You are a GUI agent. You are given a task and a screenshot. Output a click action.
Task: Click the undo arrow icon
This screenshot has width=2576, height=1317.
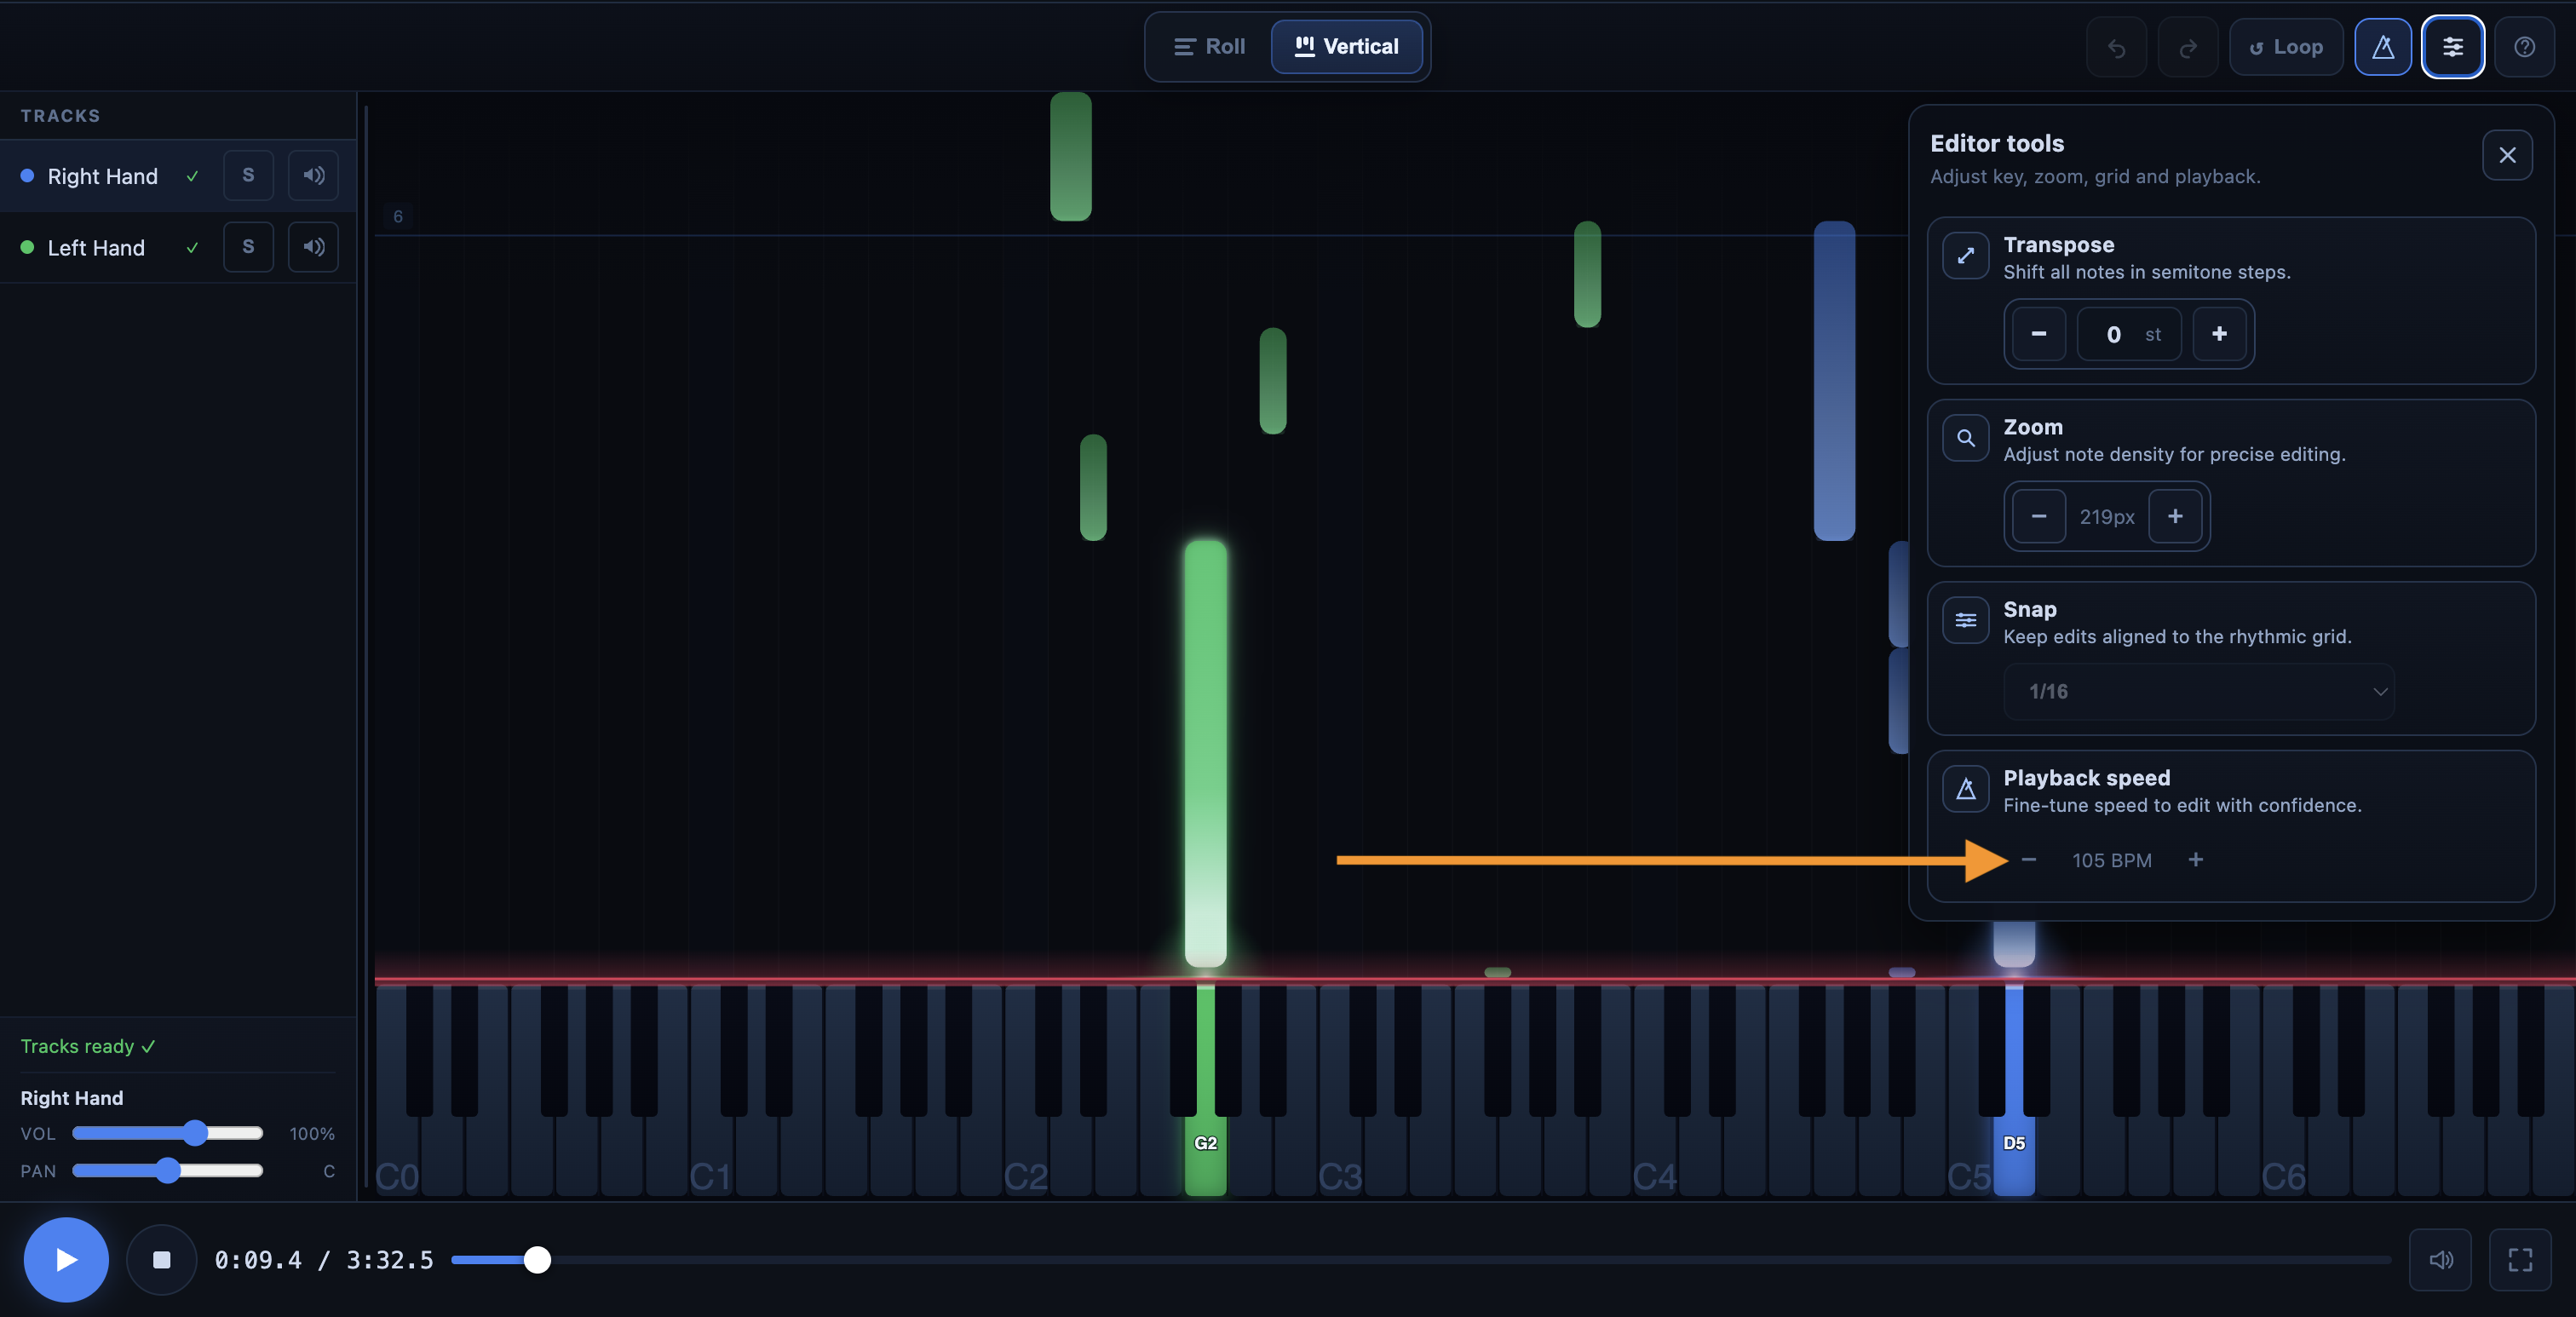click(2116, 47)
